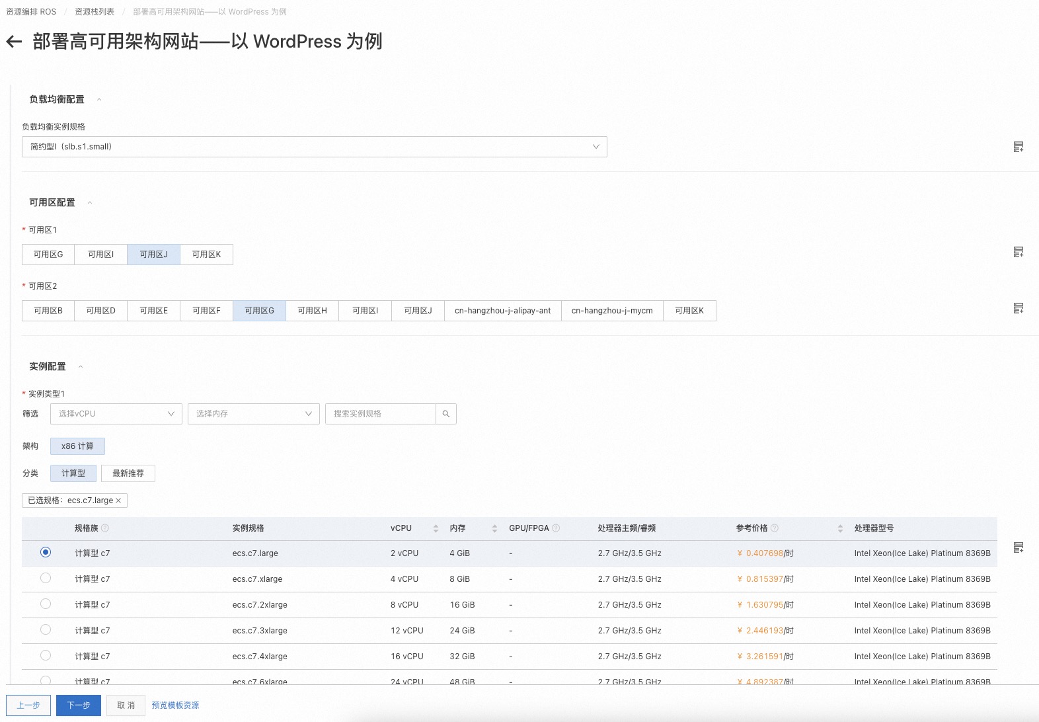The width and height of the screenshot is (1039, 722).
Task: Choose 可用区J for availability zone 1
Action: (153, 255)
